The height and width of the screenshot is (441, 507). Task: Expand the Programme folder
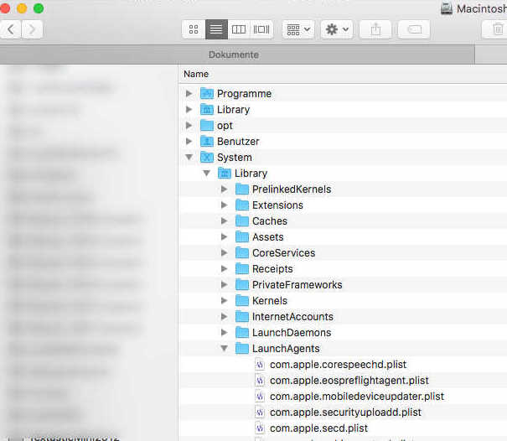(x=189, y=94)
